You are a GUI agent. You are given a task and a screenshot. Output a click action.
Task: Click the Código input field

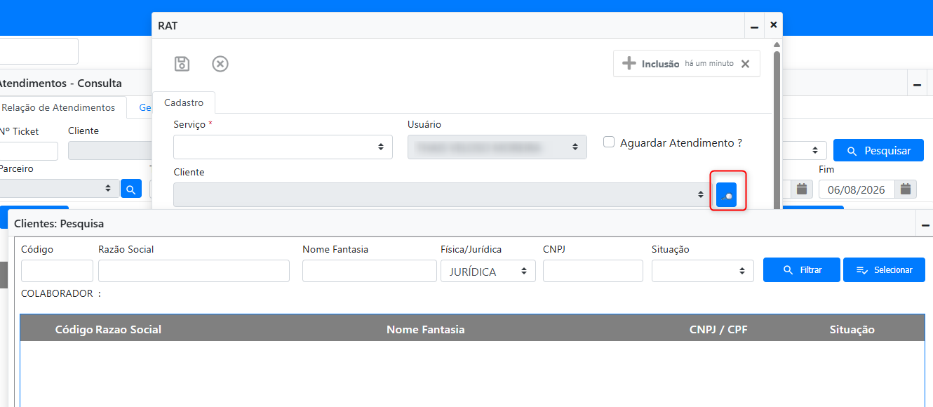57,271
